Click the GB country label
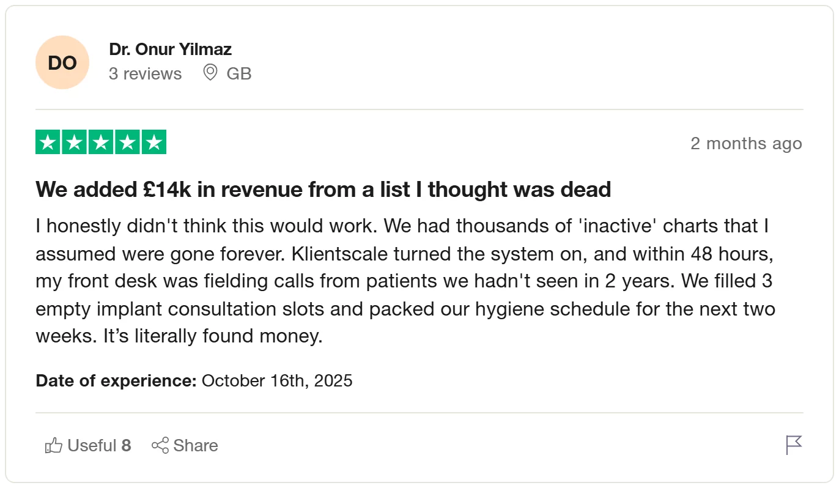839x488 pixels. click(x=239, y=74)
